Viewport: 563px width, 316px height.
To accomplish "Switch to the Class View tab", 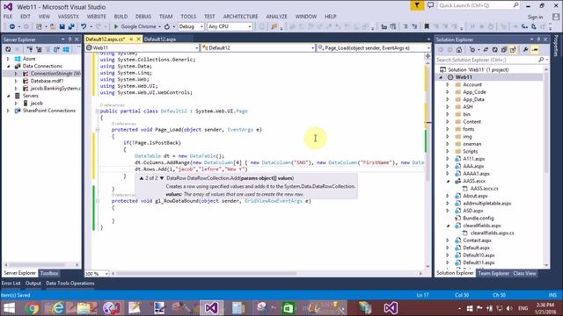I will (524, 273).
